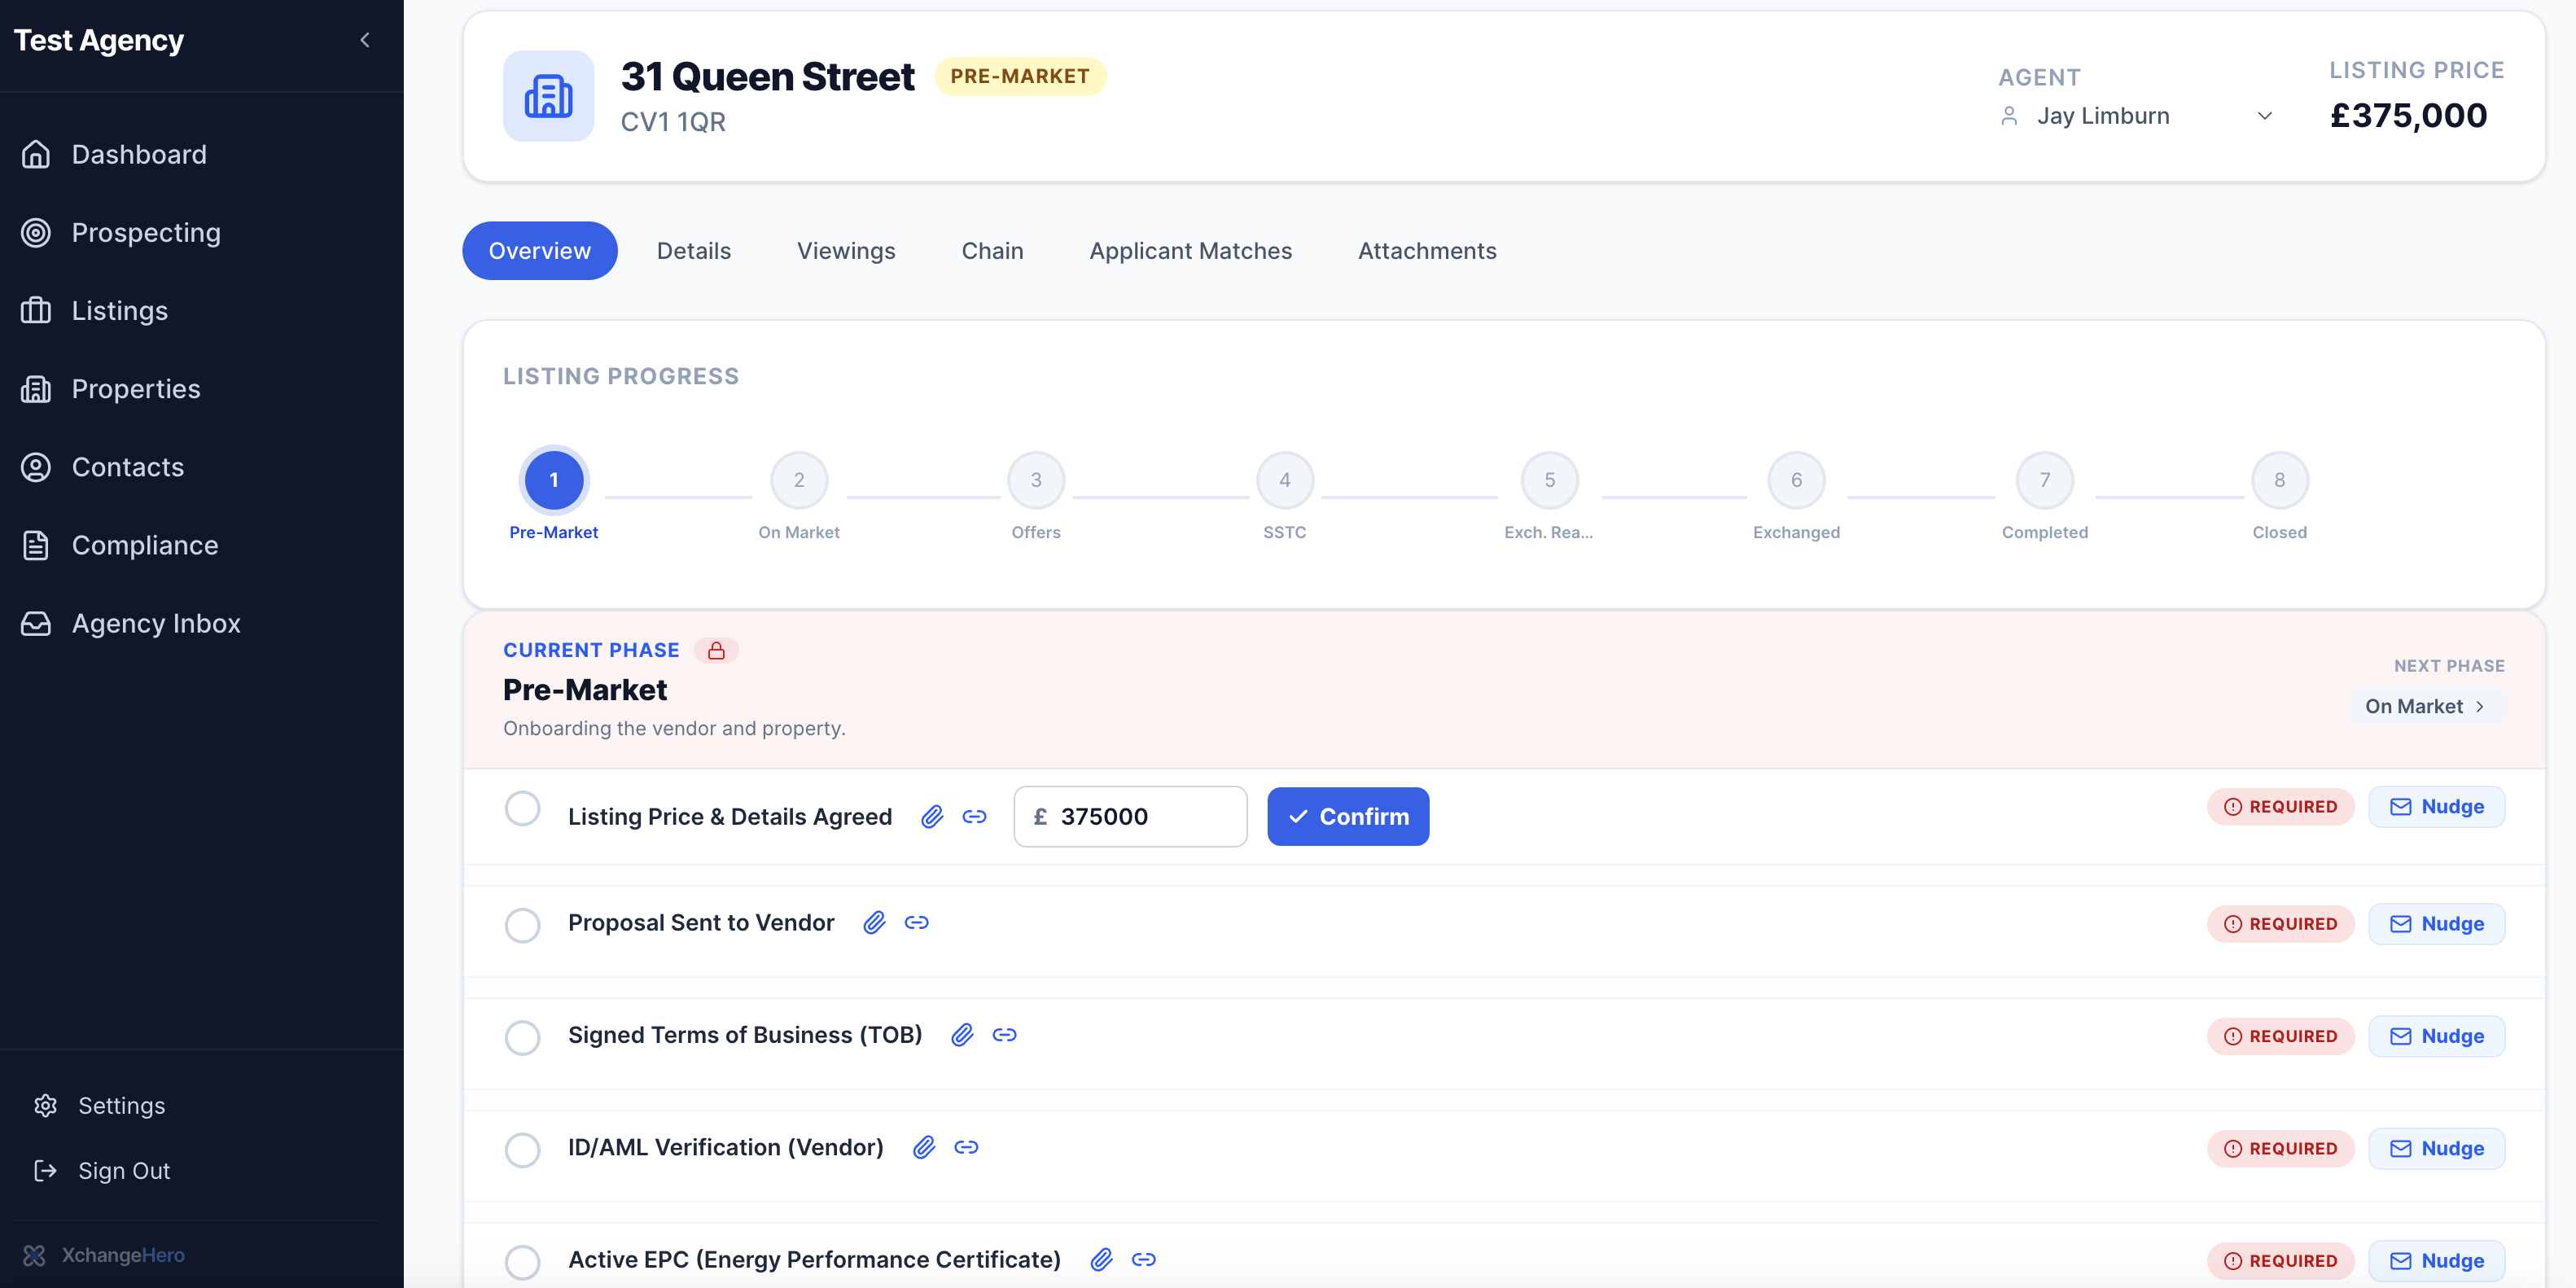Select the Exchanged step on the progress bar
This screenshot has width=2576, height=1288.
point(1796,479)
